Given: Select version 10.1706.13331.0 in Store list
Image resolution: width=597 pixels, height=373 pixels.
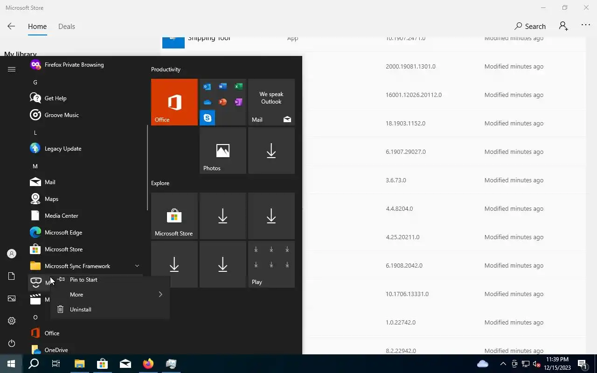Looking at the screenshot, I should click(407, 294).
